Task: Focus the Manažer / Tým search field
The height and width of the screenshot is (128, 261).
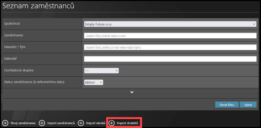Action: pos(170,47)
